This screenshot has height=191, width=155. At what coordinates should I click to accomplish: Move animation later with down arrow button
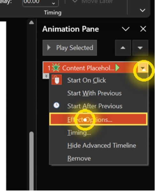pyautogui.click(x=140, y=48)
